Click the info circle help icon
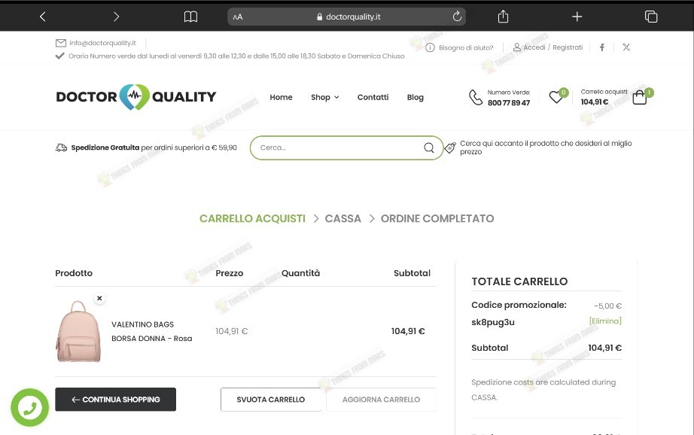Screen dimensions: 694x435 pos(430,47)
